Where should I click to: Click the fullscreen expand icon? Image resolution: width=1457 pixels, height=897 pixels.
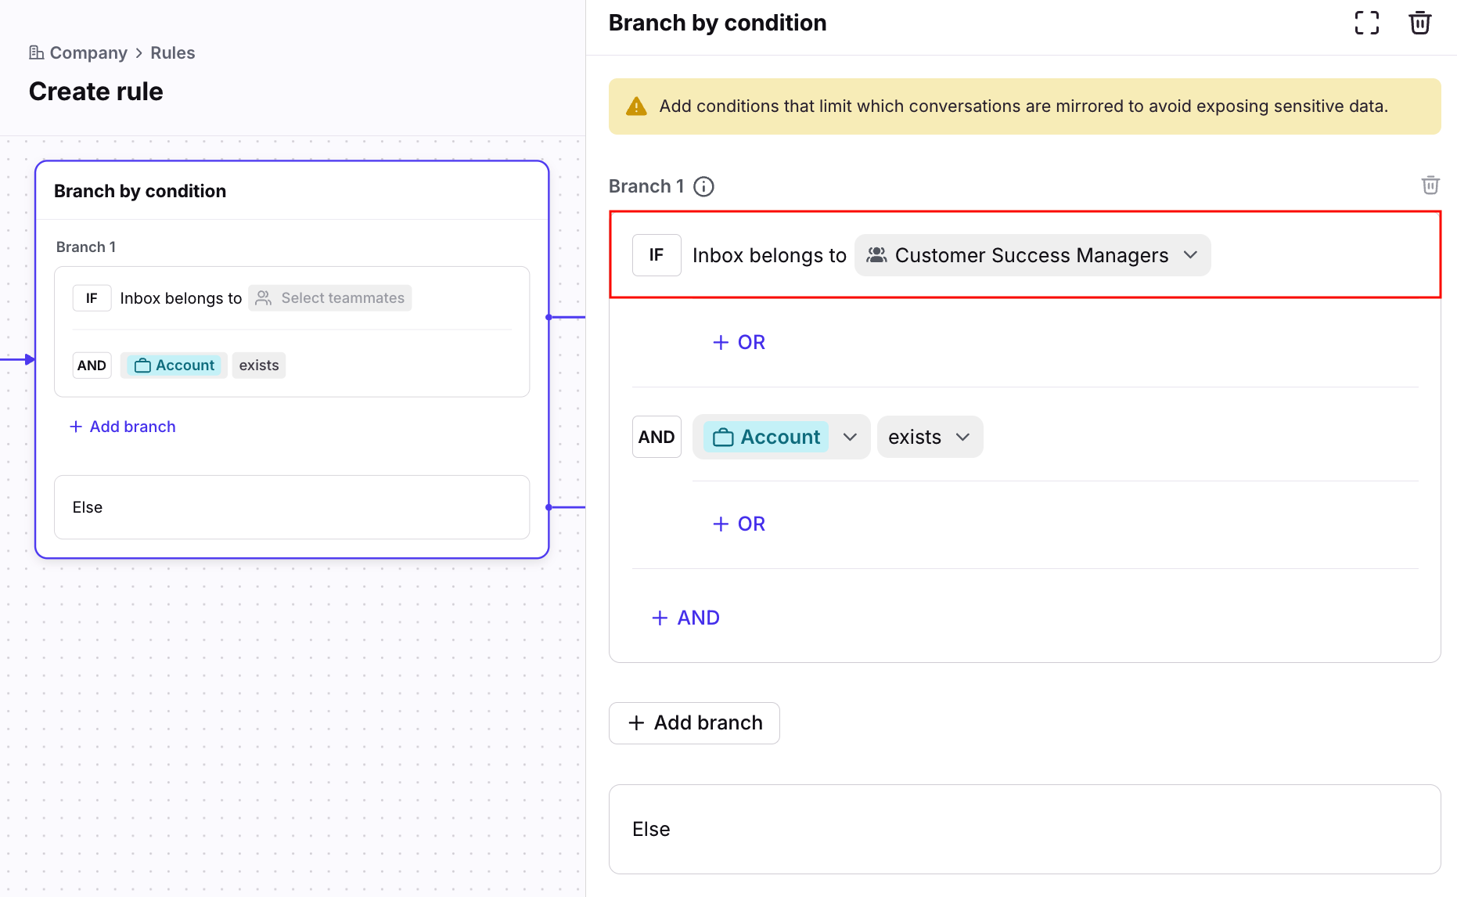coord(1366,23)
